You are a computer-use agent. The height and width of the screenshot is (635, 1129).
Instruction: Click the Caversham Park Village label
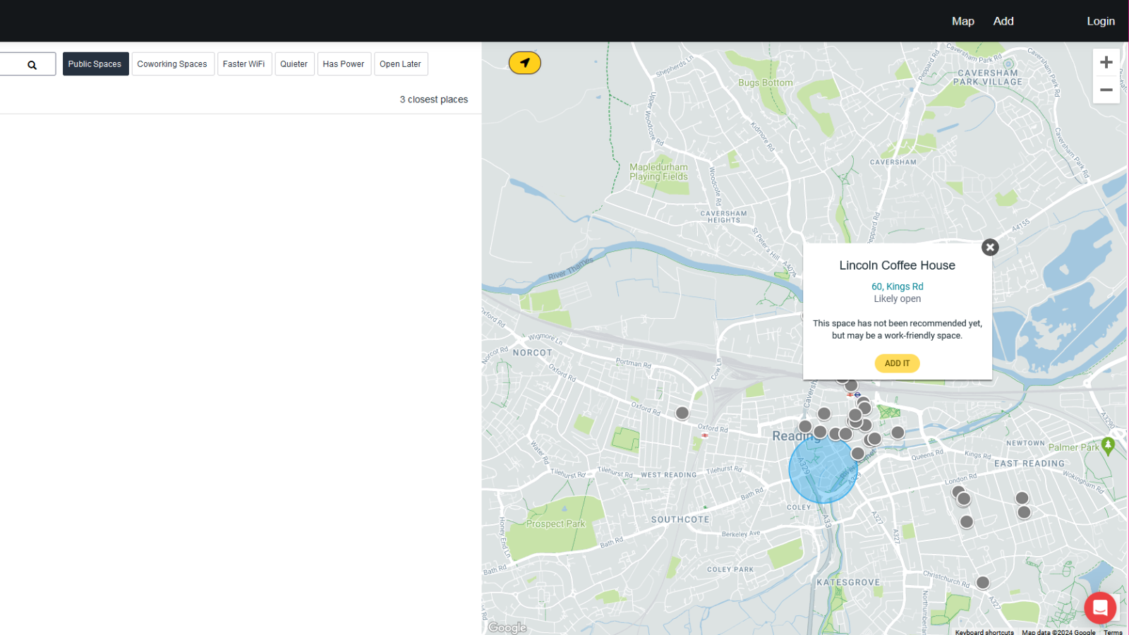988,78
